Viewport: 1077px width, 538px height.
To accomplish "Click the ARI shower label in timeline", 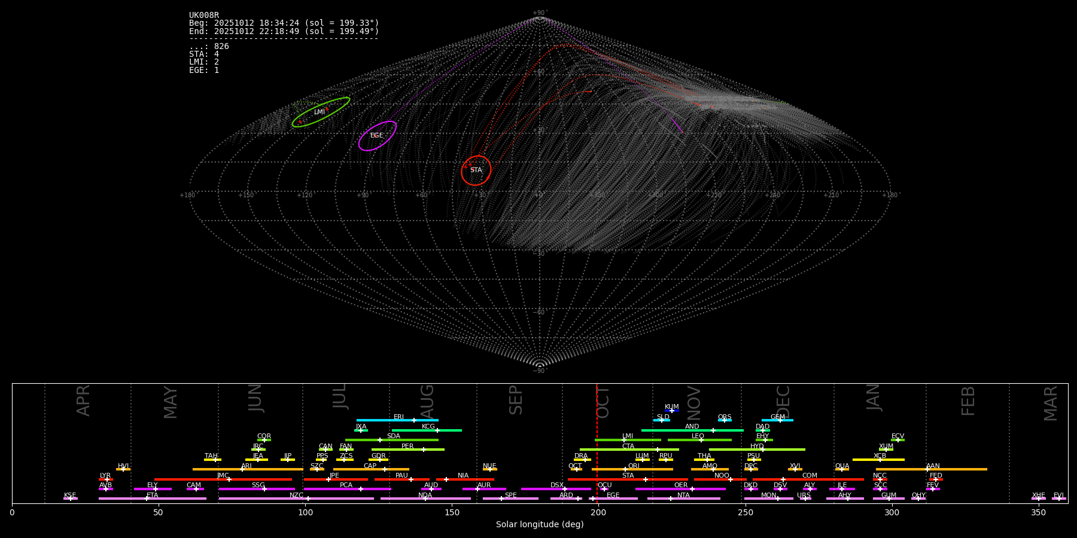I will point(247,466).
